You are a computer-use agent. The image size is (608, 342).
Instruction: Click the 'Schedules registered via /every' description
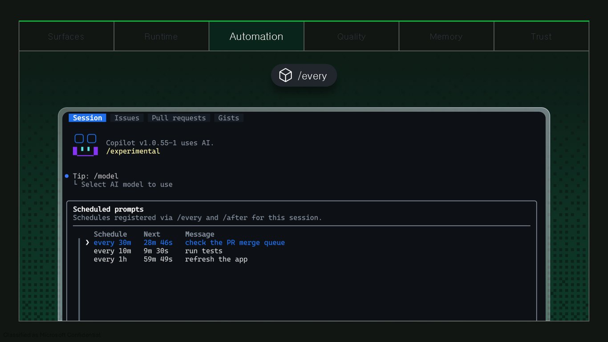coord(197,218)
